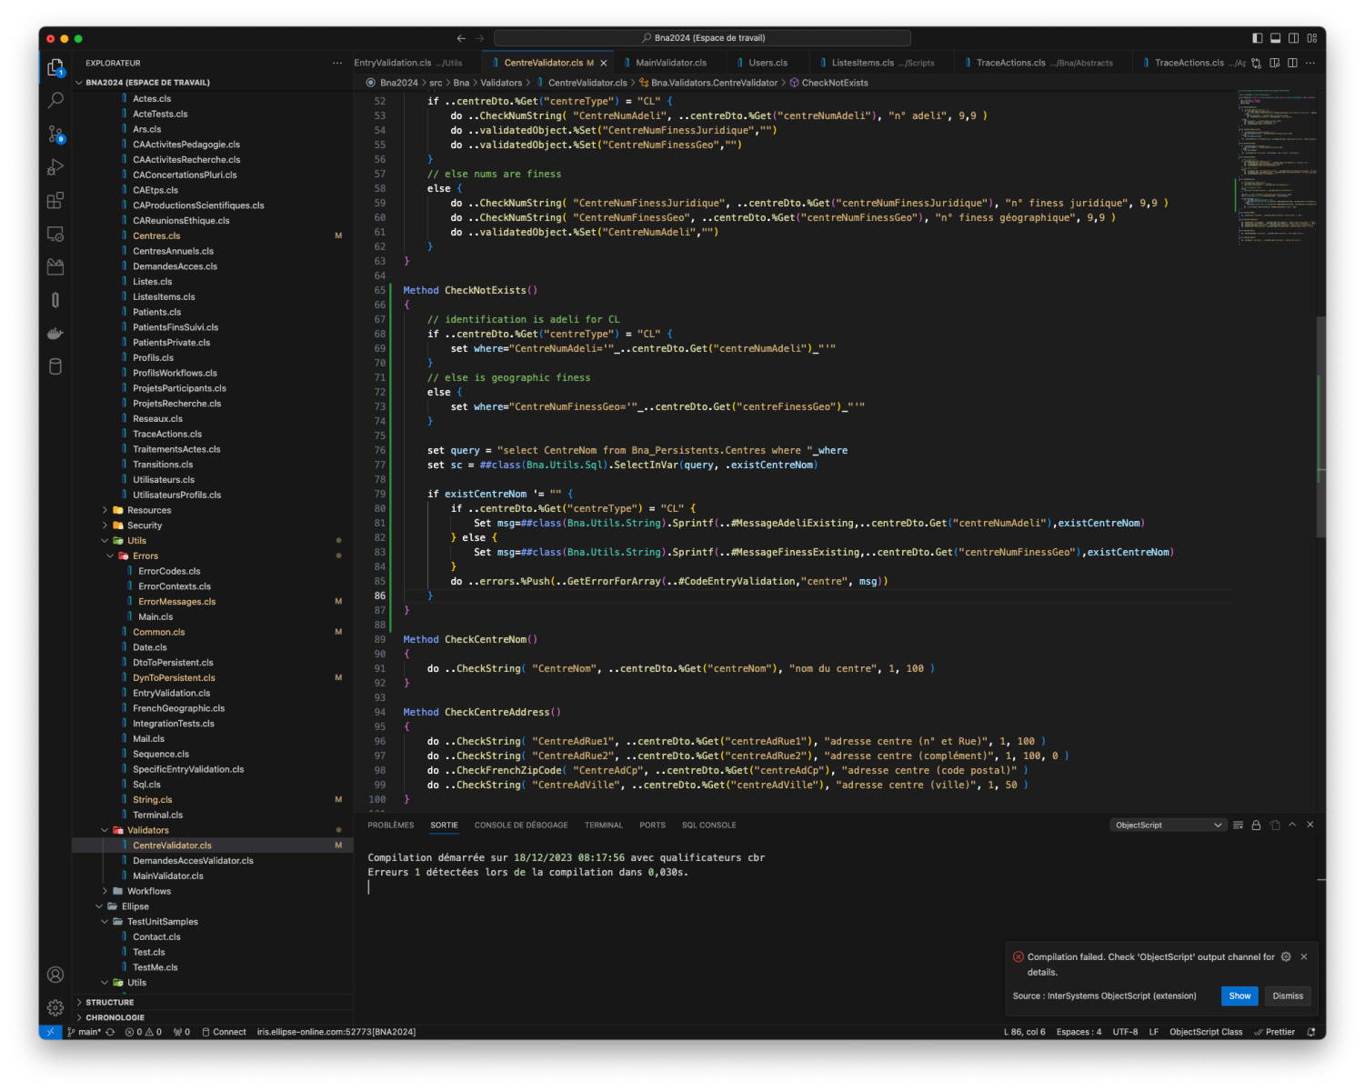Open the Run and Debug view
The height and width of the screenshot is (1091, 1365).
click(55, 167)
